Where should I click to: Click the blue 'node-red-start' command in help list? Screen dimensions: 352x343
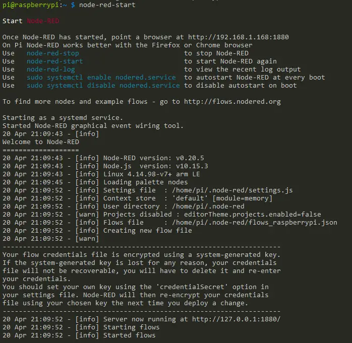pos(55,61)
